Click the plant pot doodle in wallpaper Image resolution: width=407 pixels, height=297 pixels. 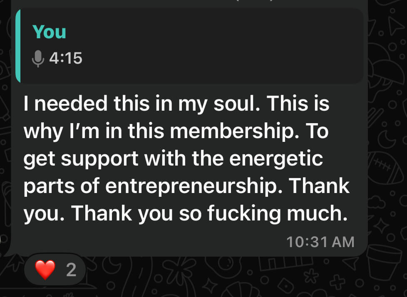tap(384, 262)
